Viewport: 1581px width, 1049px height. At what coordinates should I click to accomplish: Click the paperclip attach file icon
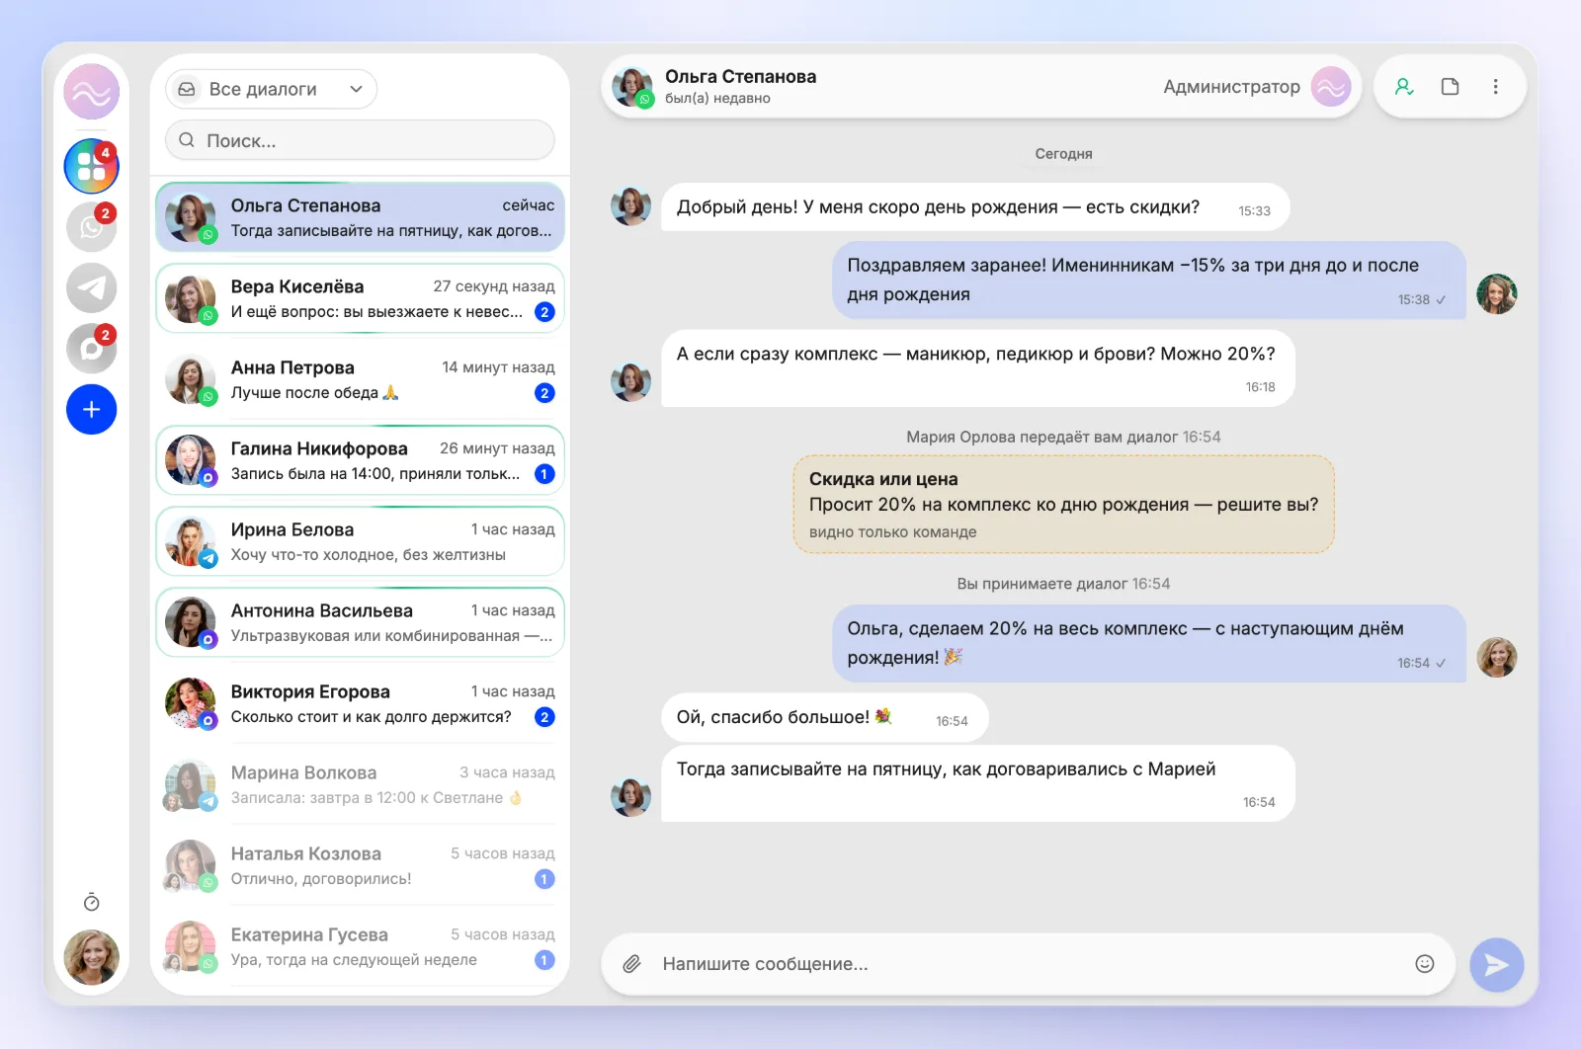(x=631, y=964)
